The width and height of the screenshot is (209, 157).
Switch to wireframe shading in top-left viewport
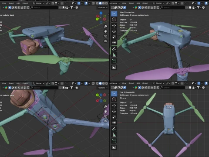(x=97, y=3)
